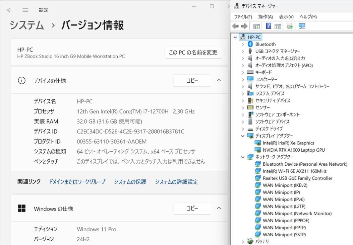Click コピー button for Windows の仕様
The image size is (353, 245).
tap(192, 209)
